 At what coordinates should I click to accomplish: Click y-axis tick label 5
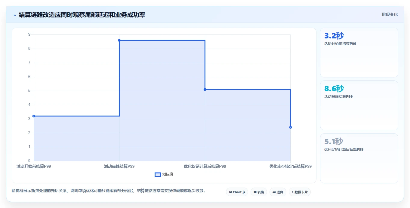(29, 91)
